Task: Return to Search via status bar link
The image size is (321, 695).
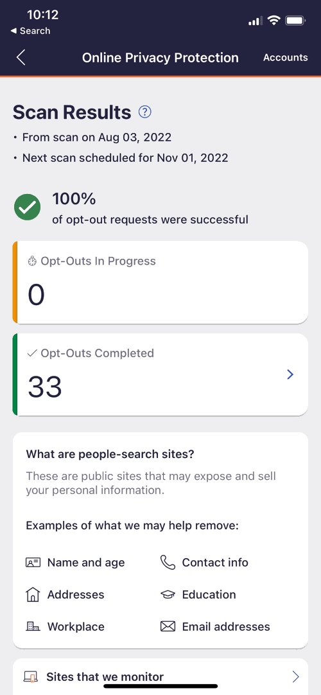Action: pyautogui.click(x=30, y=31)
